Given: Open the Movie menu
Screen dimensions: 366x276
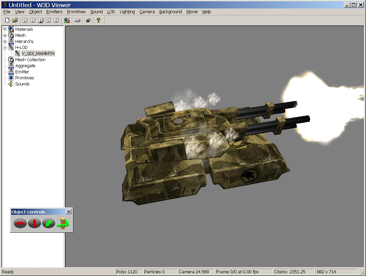Looking at the screenshot, I should (192, 12).
